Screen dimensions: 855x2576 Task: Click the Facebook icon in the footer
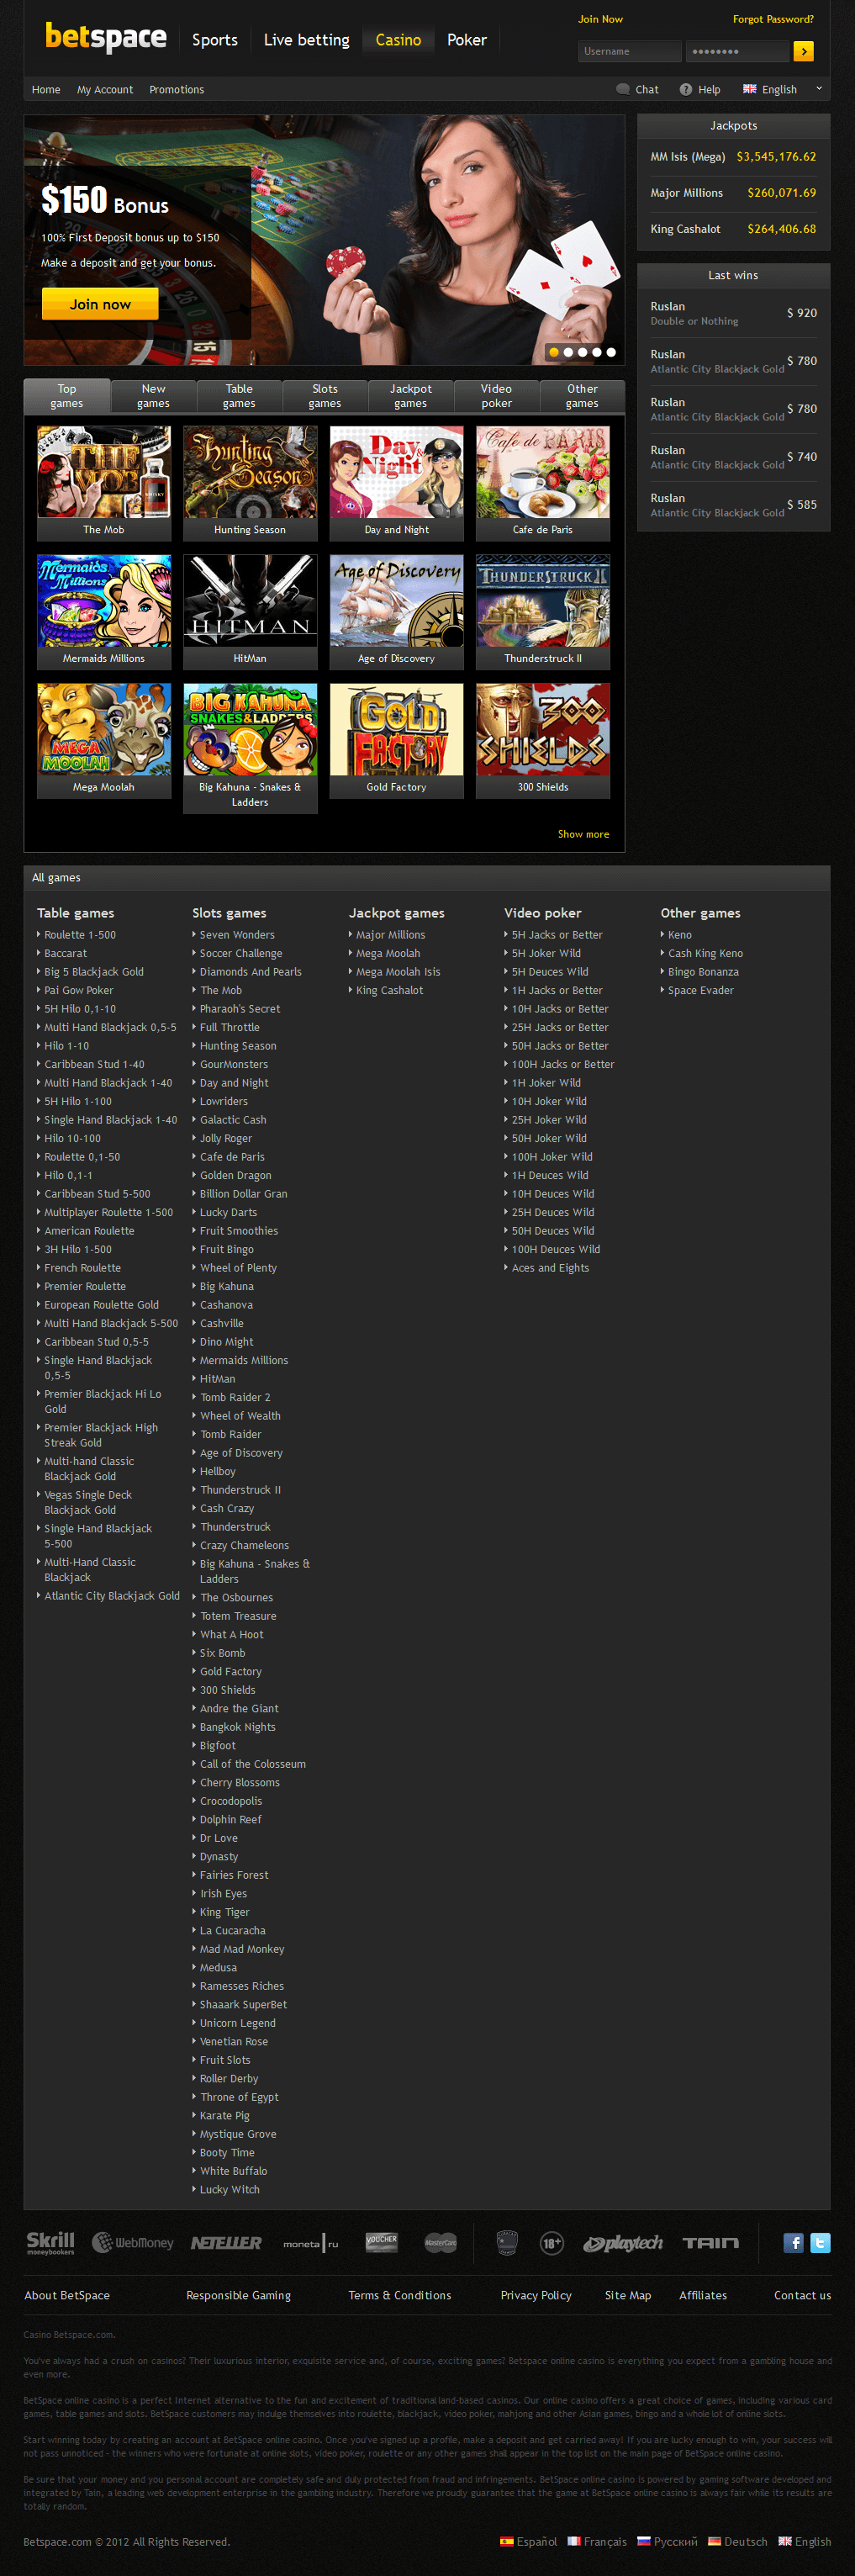[x=793, y=2242]
